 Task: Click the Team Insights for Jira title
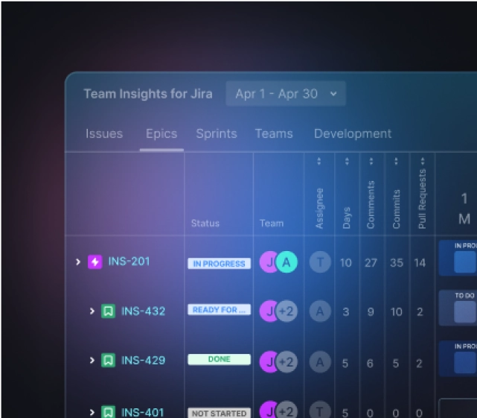tap(148, 94)
